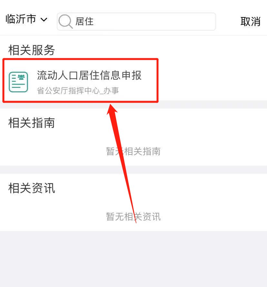The height and width of the screenshot is (287, 267).
Task: Click the people glyph inside service icon
Action: click(x=21, y=77)
